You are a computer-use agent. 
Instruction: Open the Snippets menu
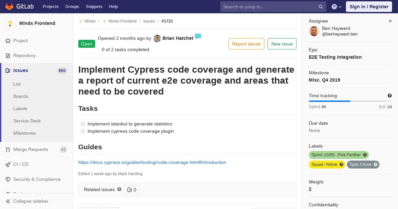[94, 7]
